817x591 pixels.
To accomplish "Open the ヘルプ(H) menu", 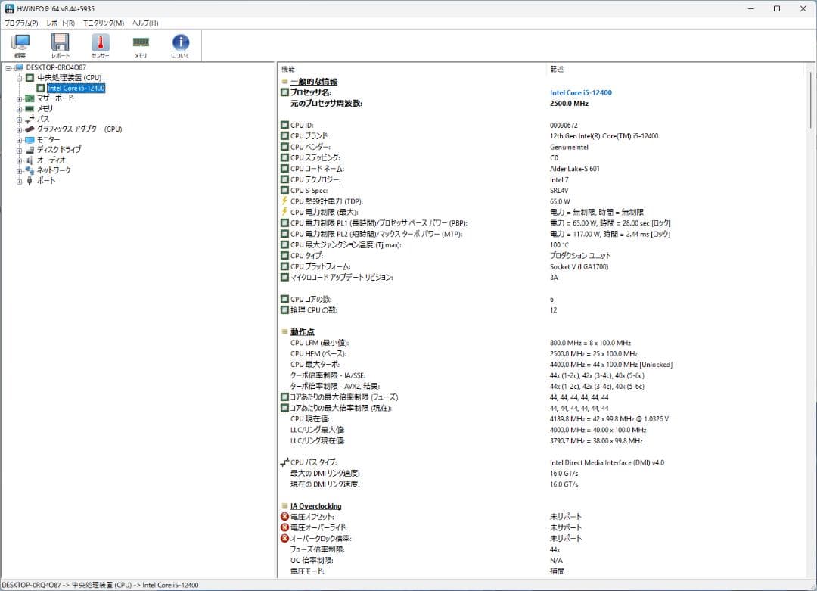I will click(144, 23).
